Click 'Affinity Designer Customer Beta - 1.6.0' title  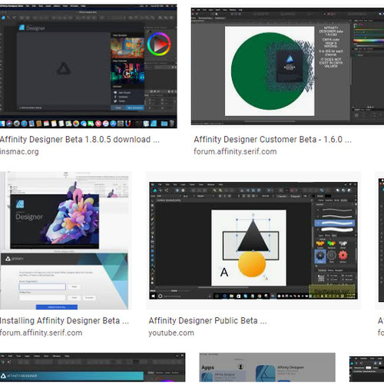273,140
